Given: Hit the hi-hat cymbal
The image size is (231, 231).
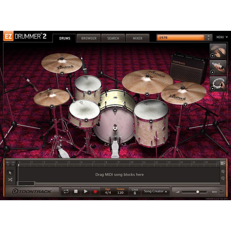Looking at the screenshot, I should pyautogui.click(x=52, y=97).
